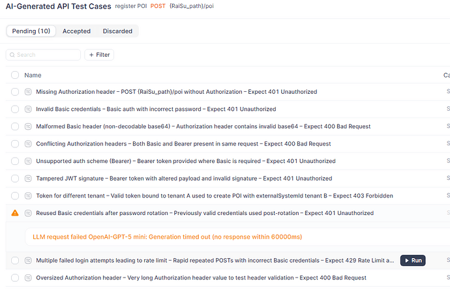Click the magnifier icon in the search box
This screenshot has width=450, height=290.
click(x=12, y=55)
